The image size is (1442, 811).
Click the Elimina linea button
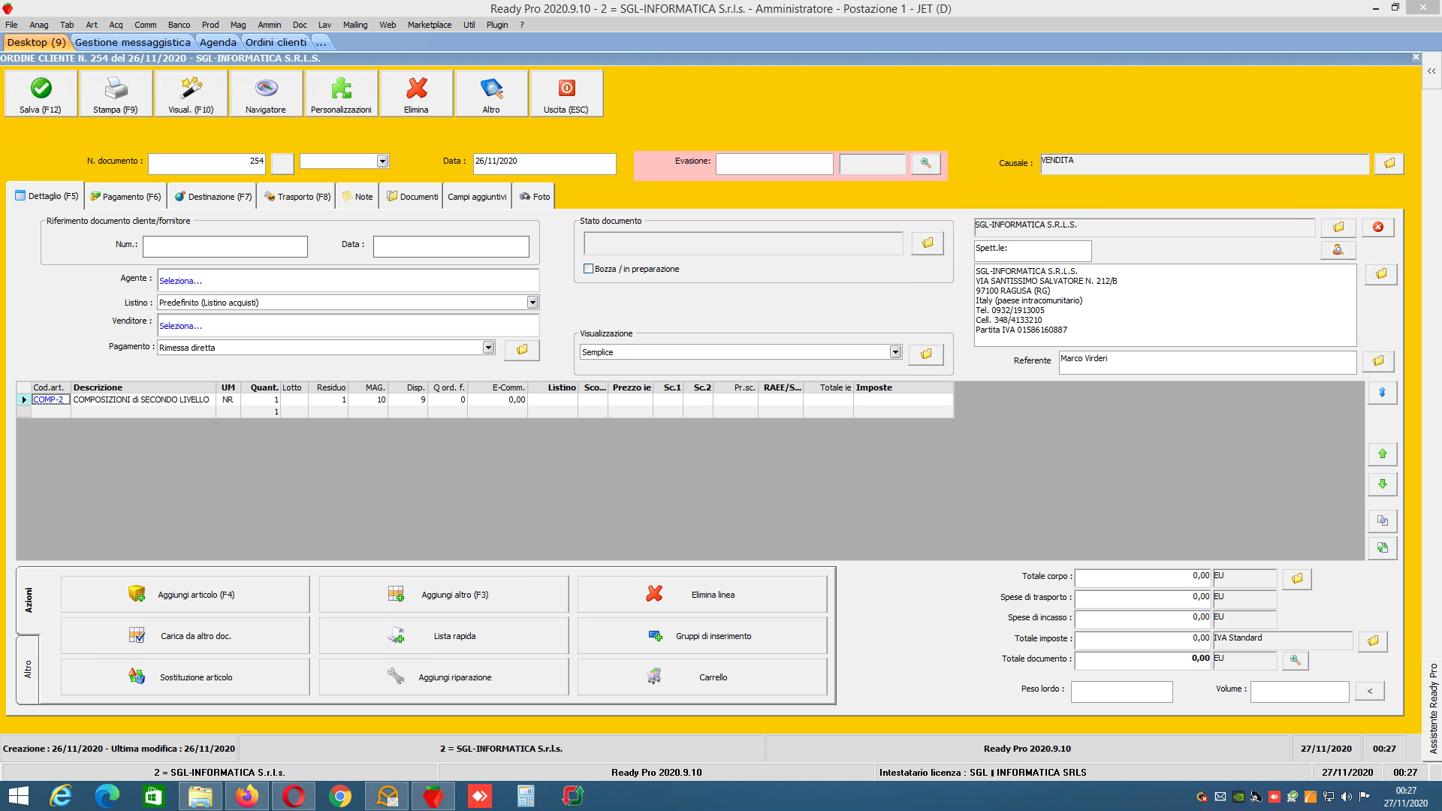[x=702, y=595]
